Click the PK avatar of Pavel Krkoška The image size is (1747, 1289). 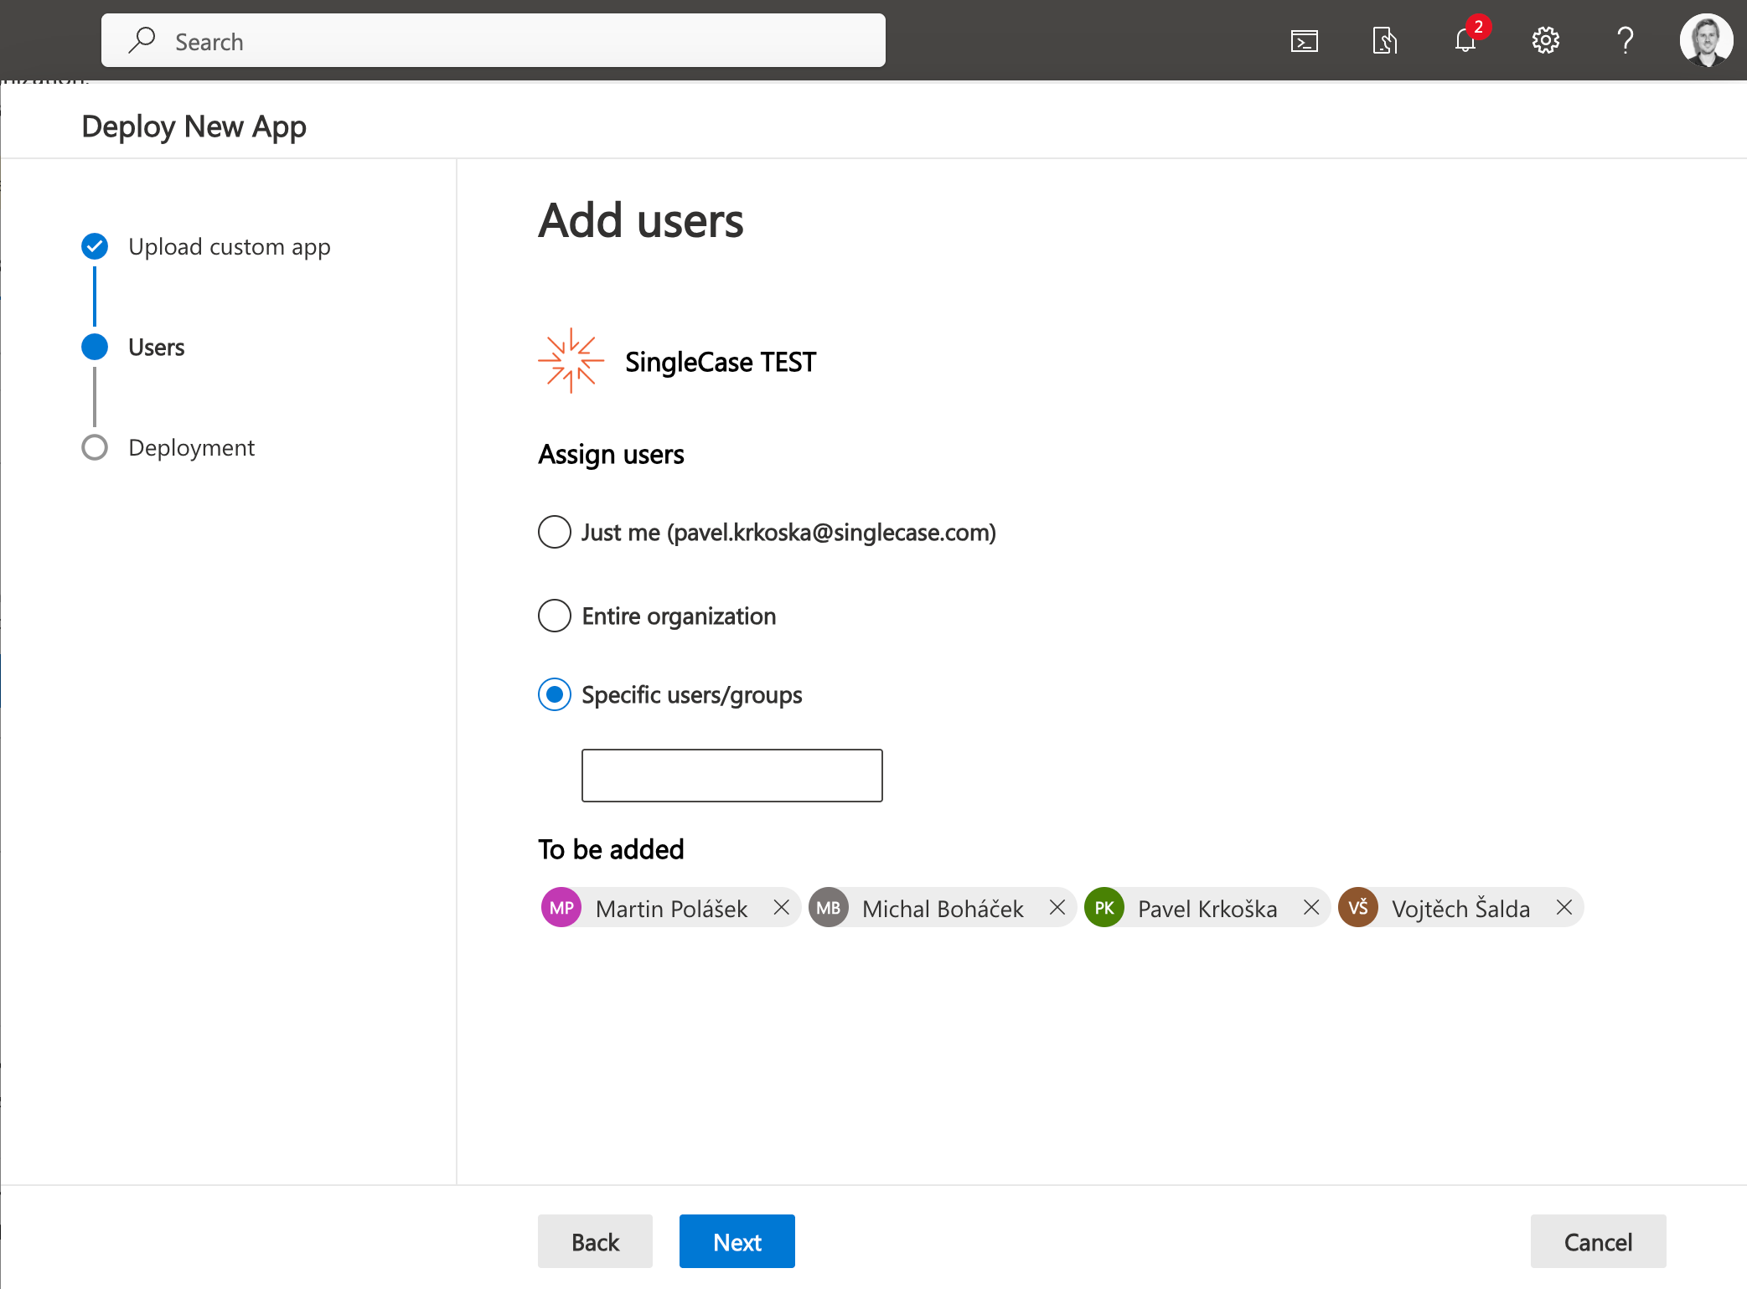(1104, 908)
